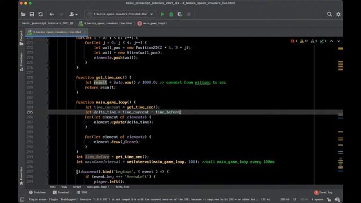The image size is (361, 203).
Task: Click the highlighted result variable
Action: 100,82
